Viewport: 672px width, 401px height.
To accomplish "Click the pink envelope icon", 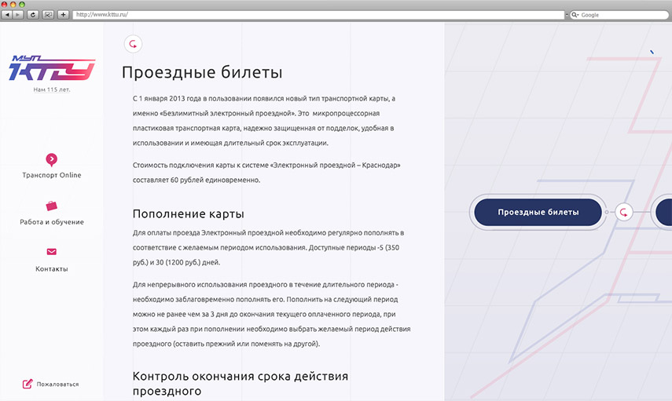I will 51,252.
